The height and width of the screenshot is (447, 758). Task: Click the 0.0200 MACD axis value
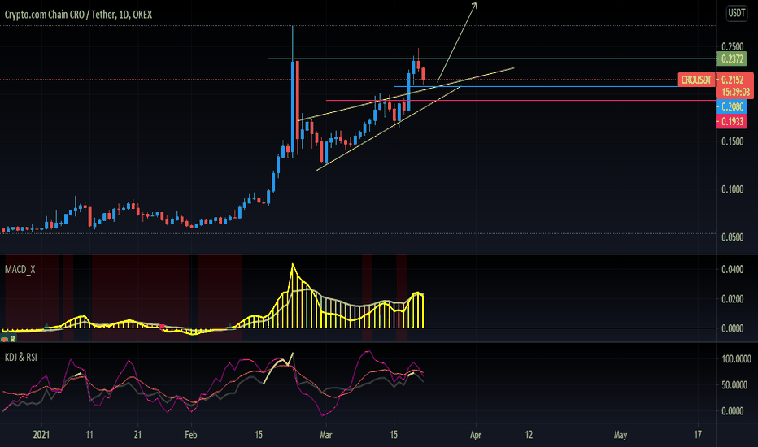(x=732, y=298)
